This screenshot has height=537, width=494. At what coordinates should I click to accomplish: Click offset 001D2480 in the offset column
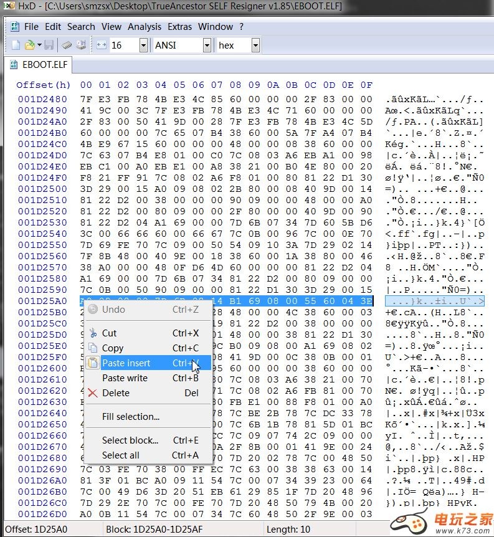[42, 99]
